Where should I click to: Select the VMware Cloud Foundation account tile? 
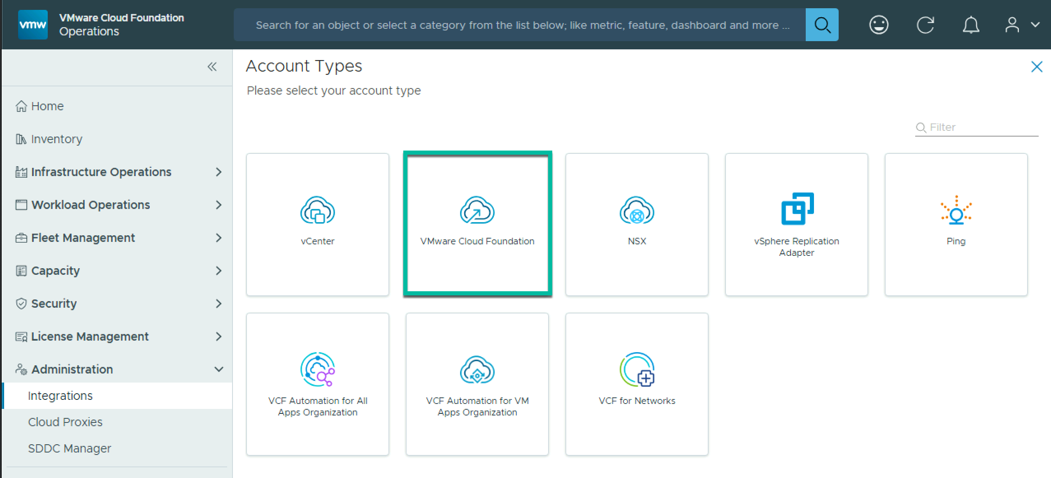coord(477,224)
